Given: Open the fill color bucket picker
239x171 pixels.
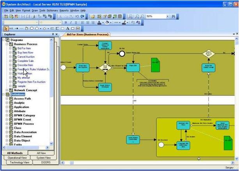Looking at the screenshot, I should point(107,23).
